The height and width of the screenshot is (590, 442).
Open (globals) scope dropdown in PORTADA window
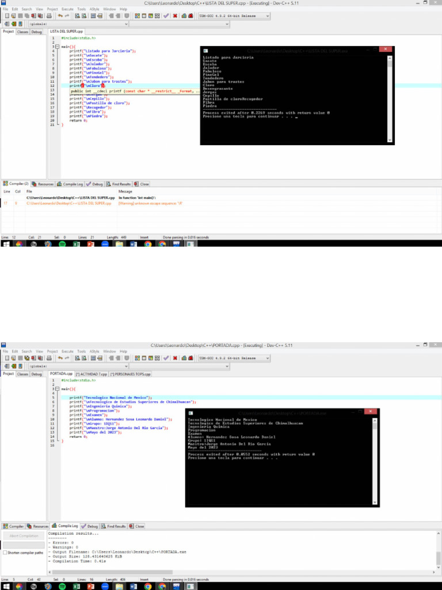click(126, 366)
